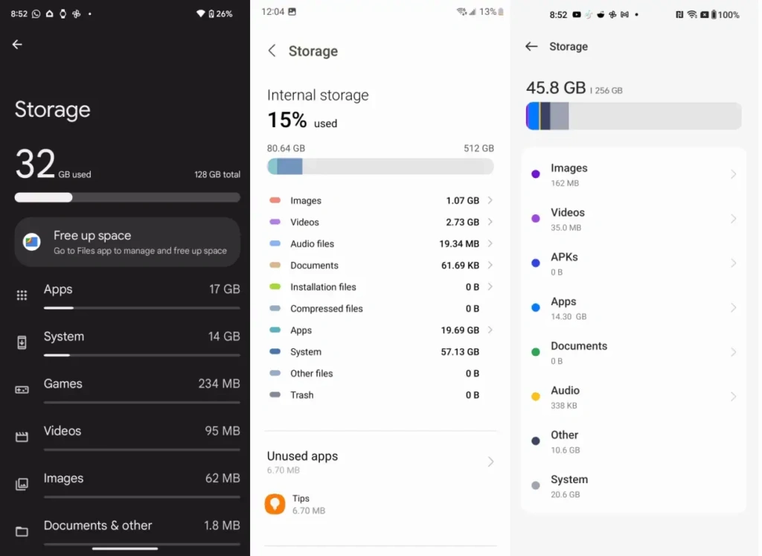Tap the Gmail notification icon in the right screen's status bar
762x556 pixels.
click(624, 15)
